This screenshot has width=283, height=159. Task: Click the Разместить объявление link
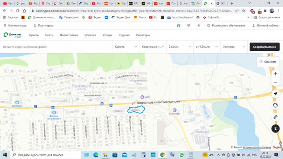pos(226,26)
